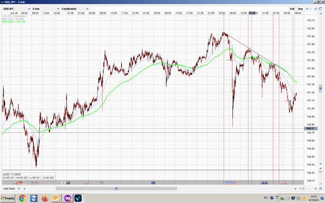This screenshot has height=203, width=325.
Task: Click the price axis scroll handle
Action: click(320, 88)
